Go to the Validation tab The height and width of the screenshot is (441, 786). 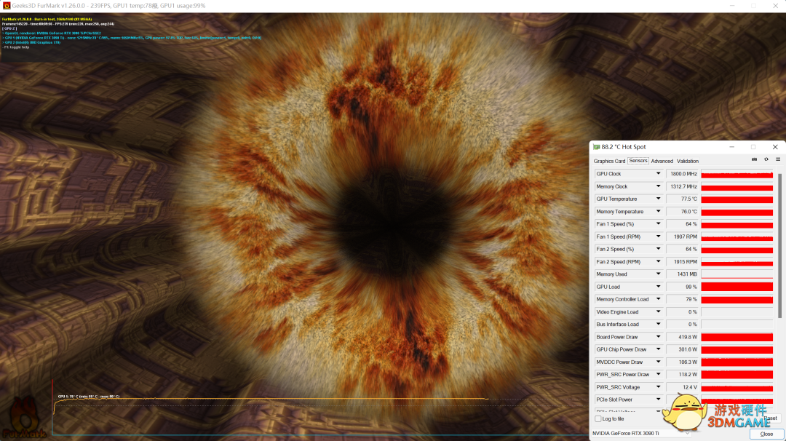click(687, 161)
